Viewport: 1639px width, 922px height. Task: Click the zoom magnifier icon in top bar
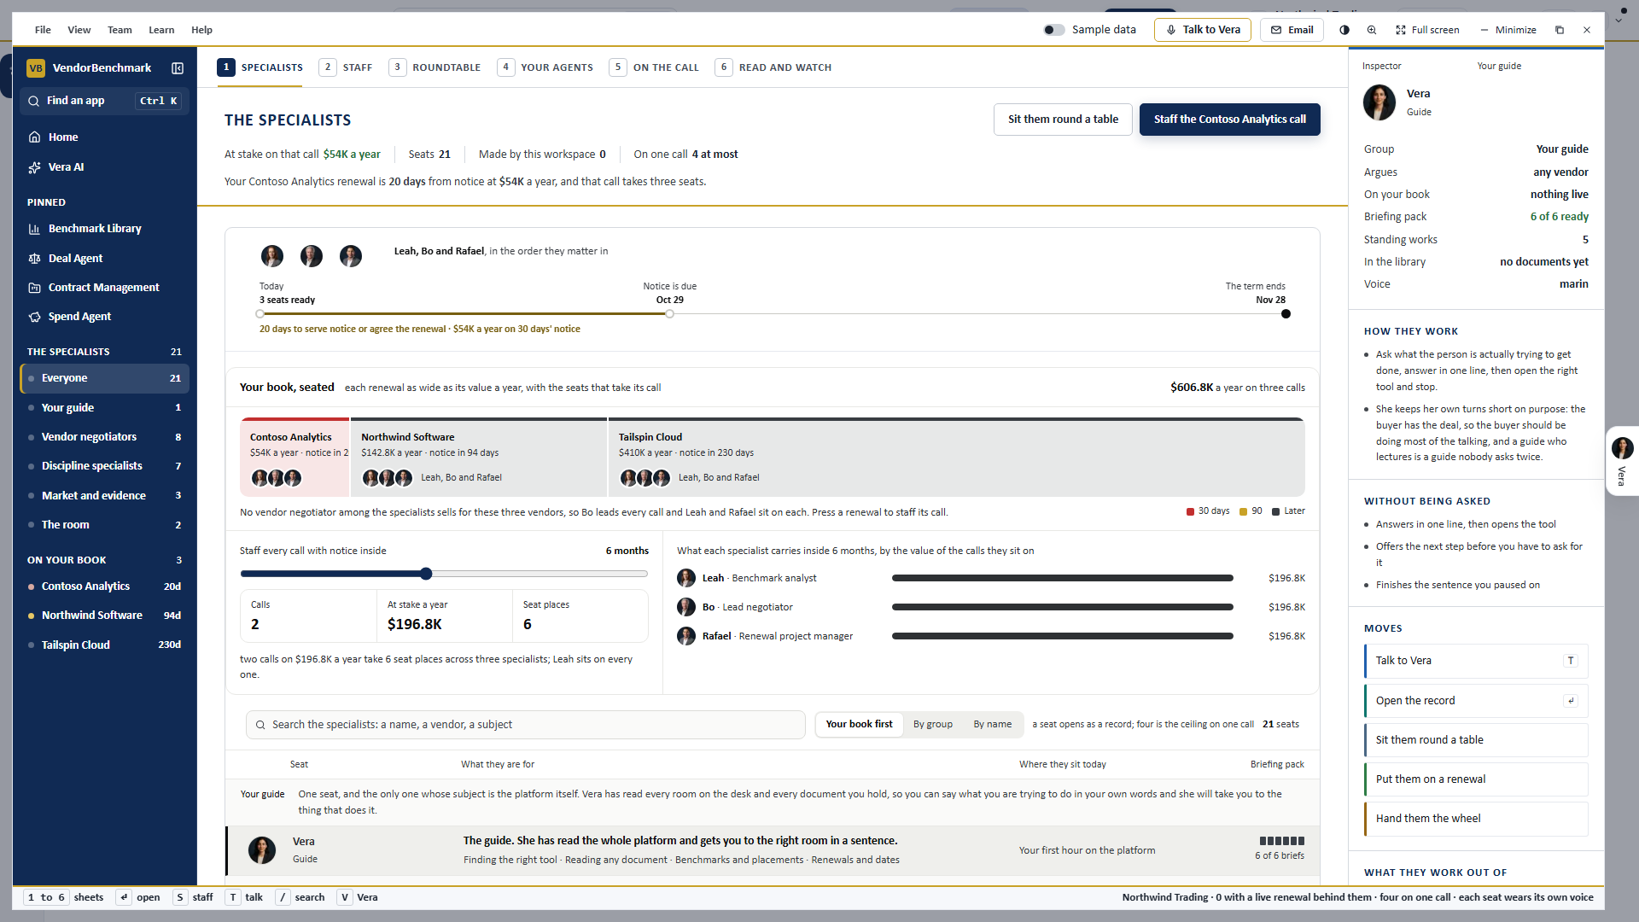1372,30
